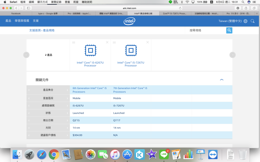The image size is (260, 162).
Task: Open the App Store from the Dock
Action: 127,154
